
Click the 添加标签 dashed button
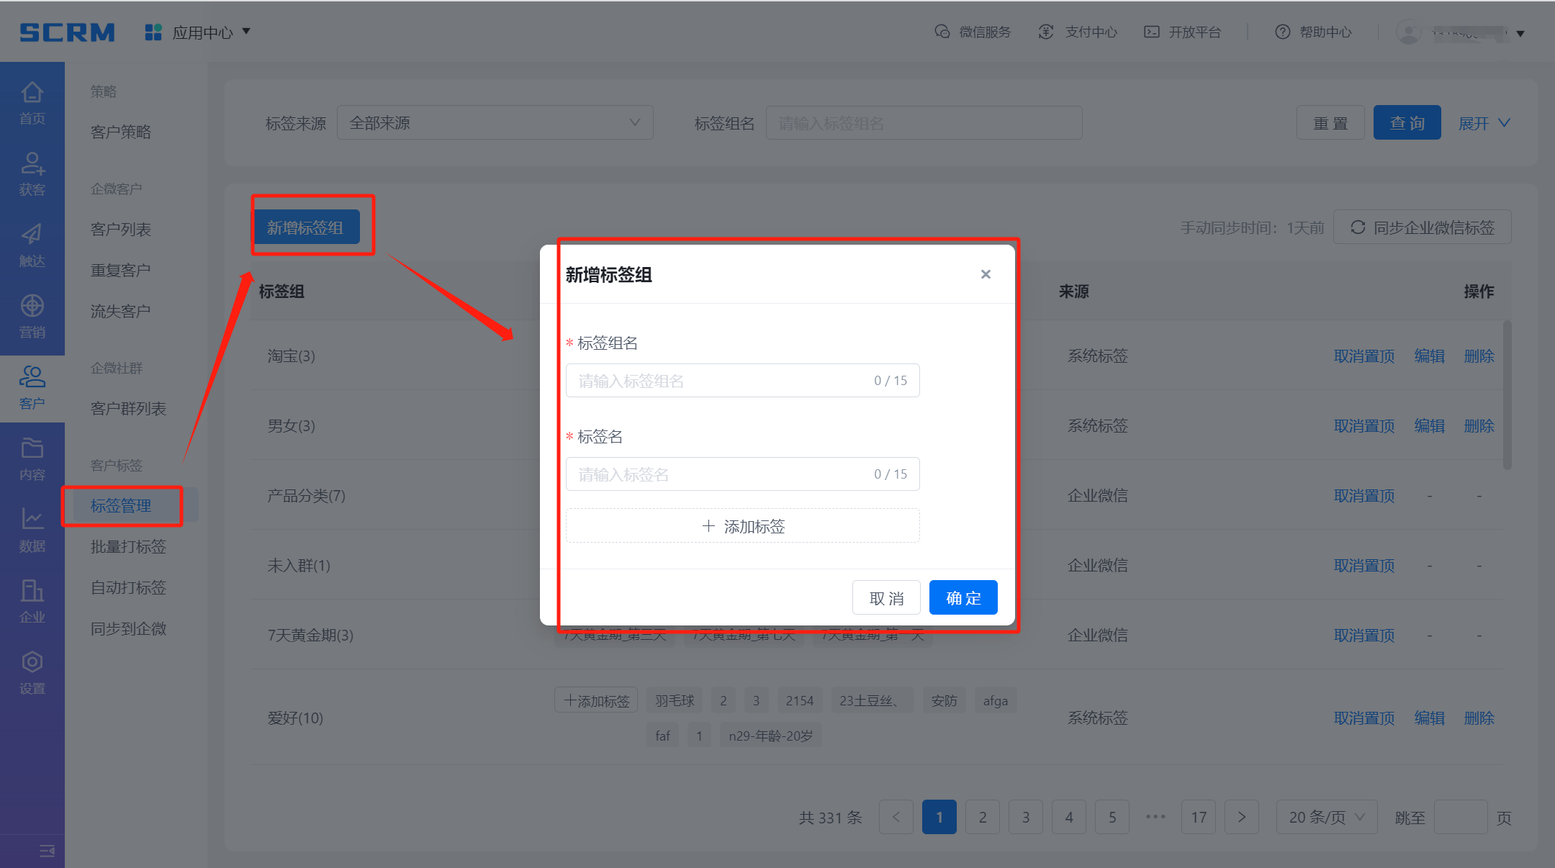coord(742,526)
